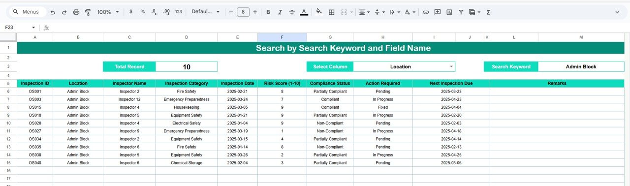Click the Compliance Status header cell

pyautogui.click(x=330, y=84)
